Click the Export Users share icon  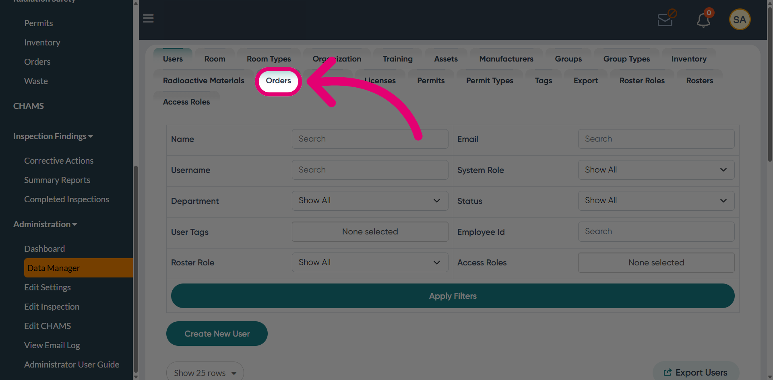668,372
